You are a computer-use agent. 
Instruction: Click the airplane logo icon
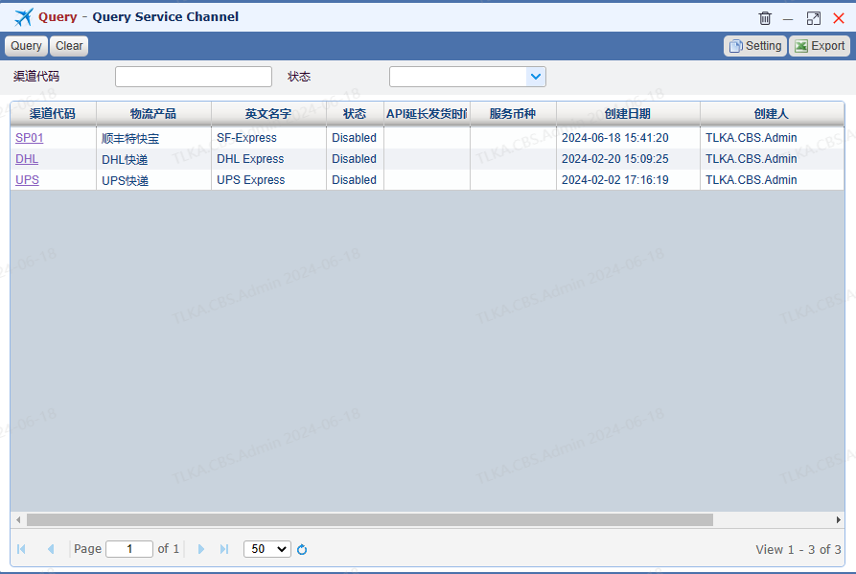point(23,17)
